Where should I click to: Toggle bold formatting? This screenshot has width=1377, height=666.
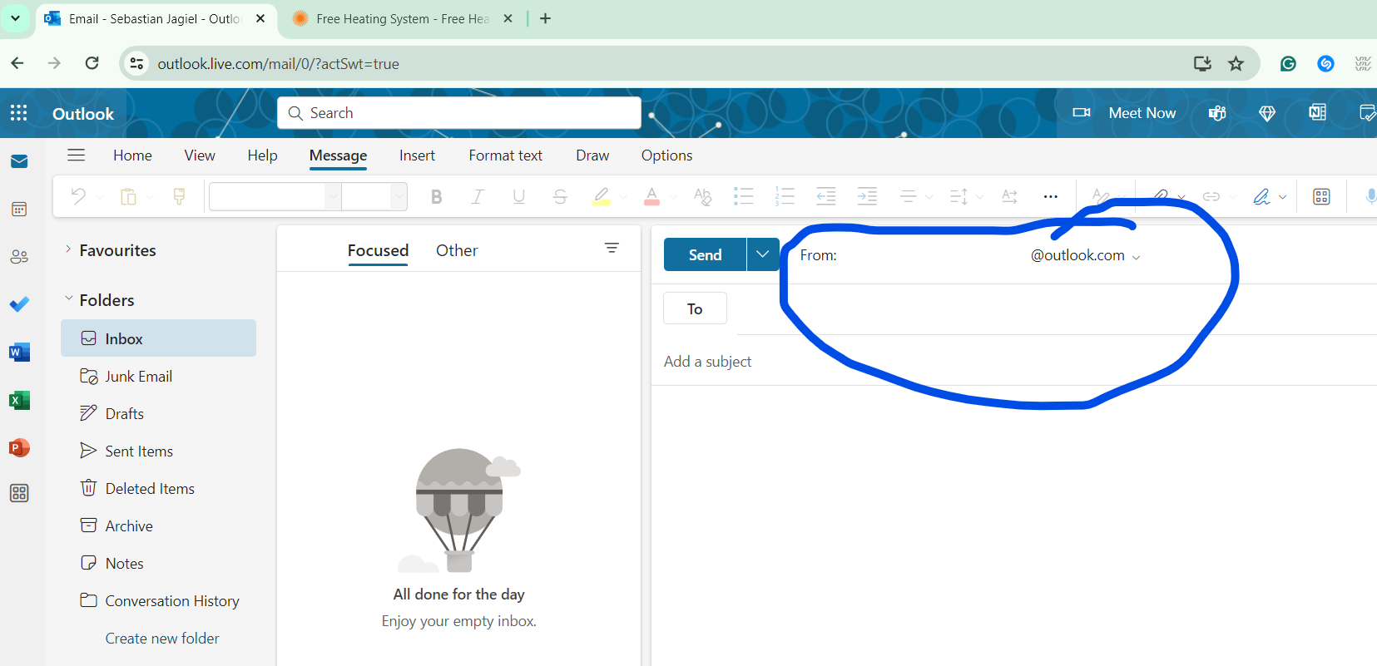click(x=436, y=197)
